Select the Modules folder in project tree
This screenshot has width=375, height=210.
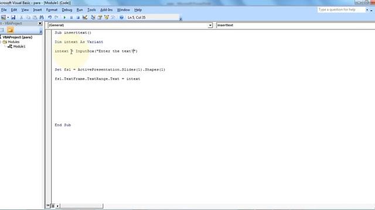click(x=13, y=42)
